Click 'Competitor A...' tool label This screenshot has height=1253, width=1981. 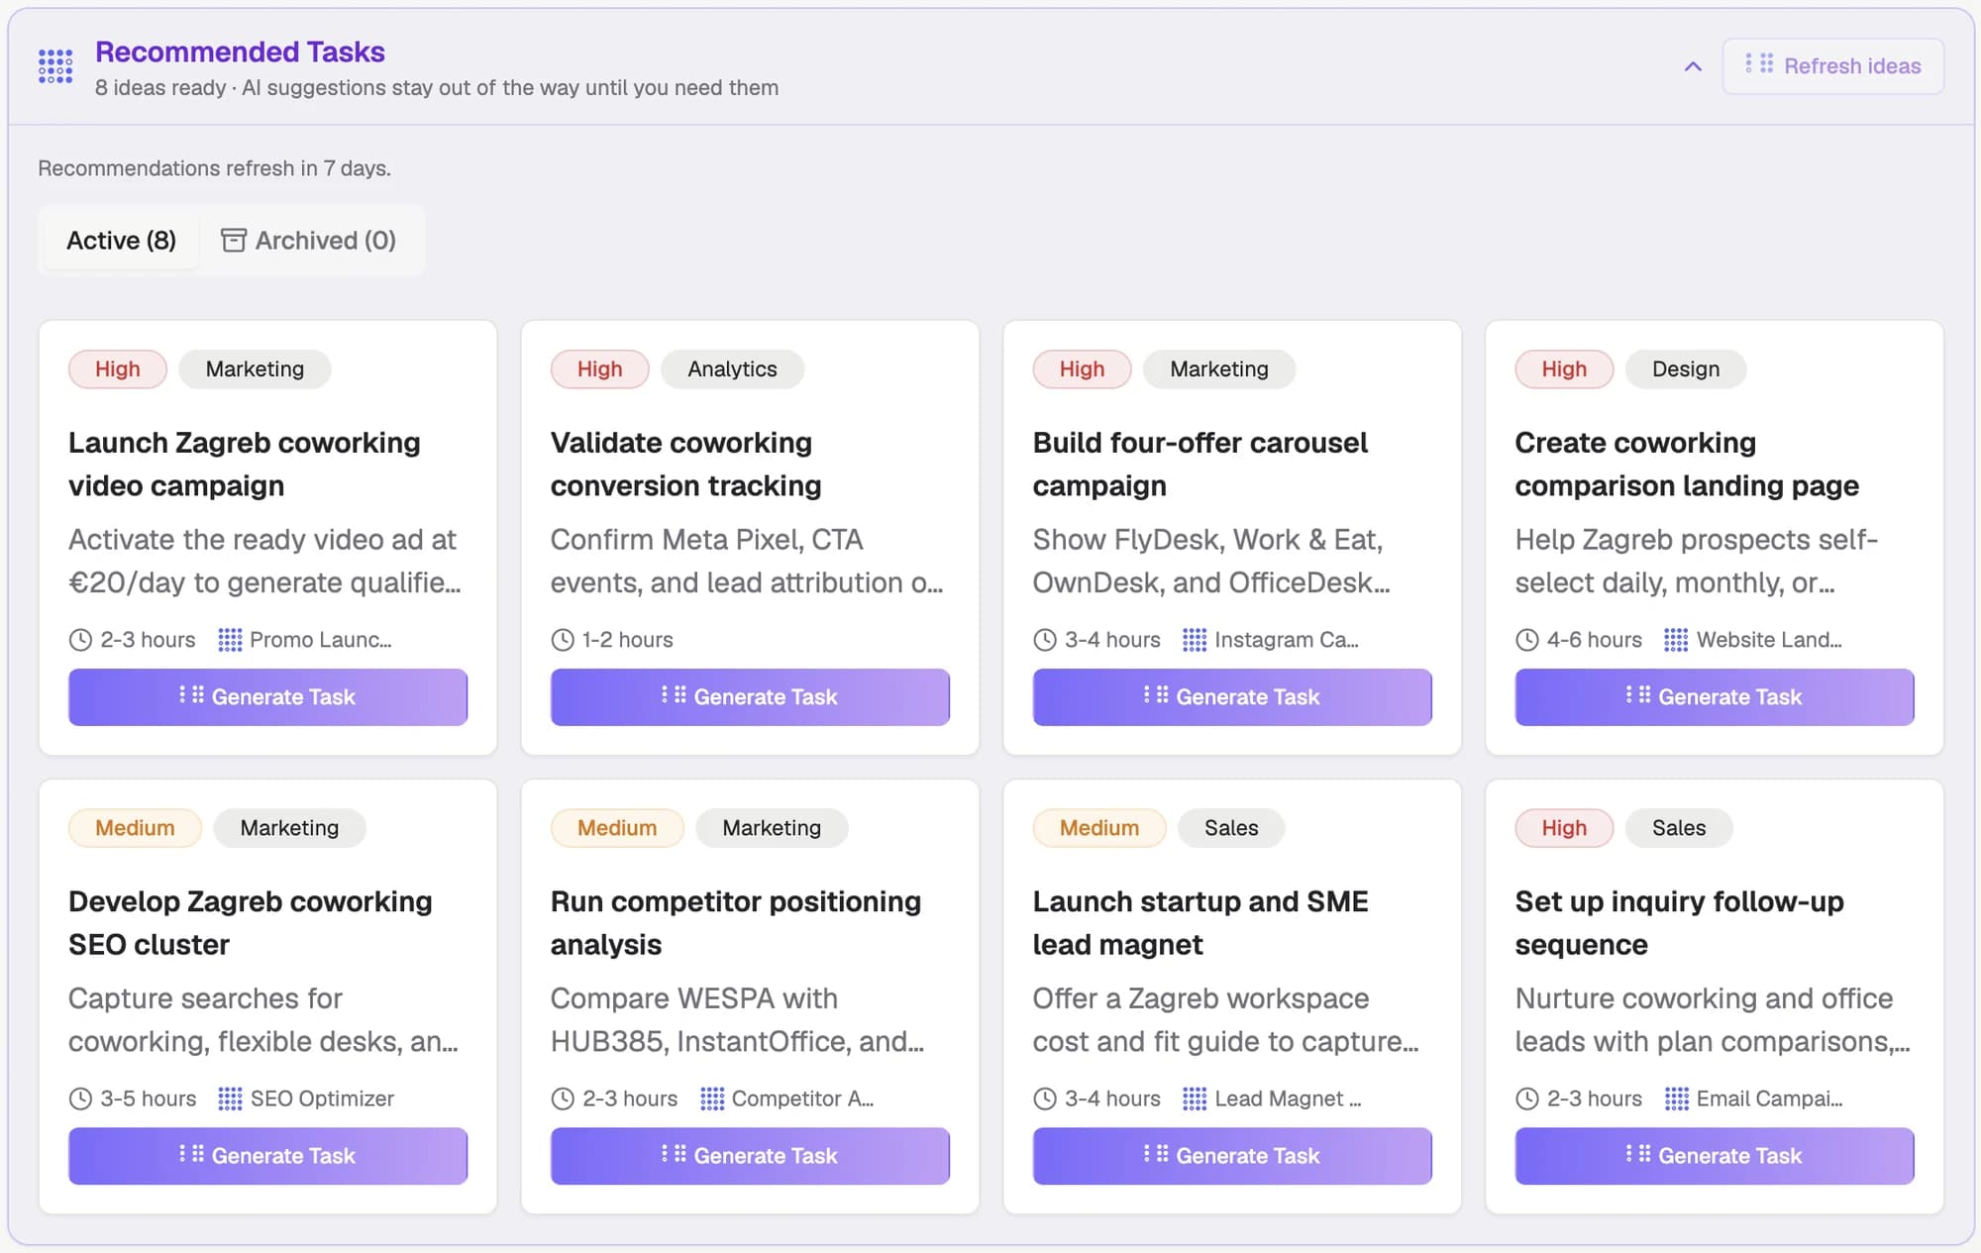coord(802,1098)
